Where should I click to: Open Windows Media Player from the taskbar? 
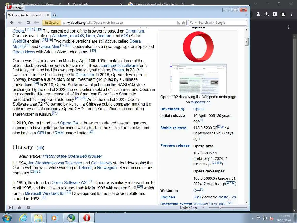click(54, 218)
